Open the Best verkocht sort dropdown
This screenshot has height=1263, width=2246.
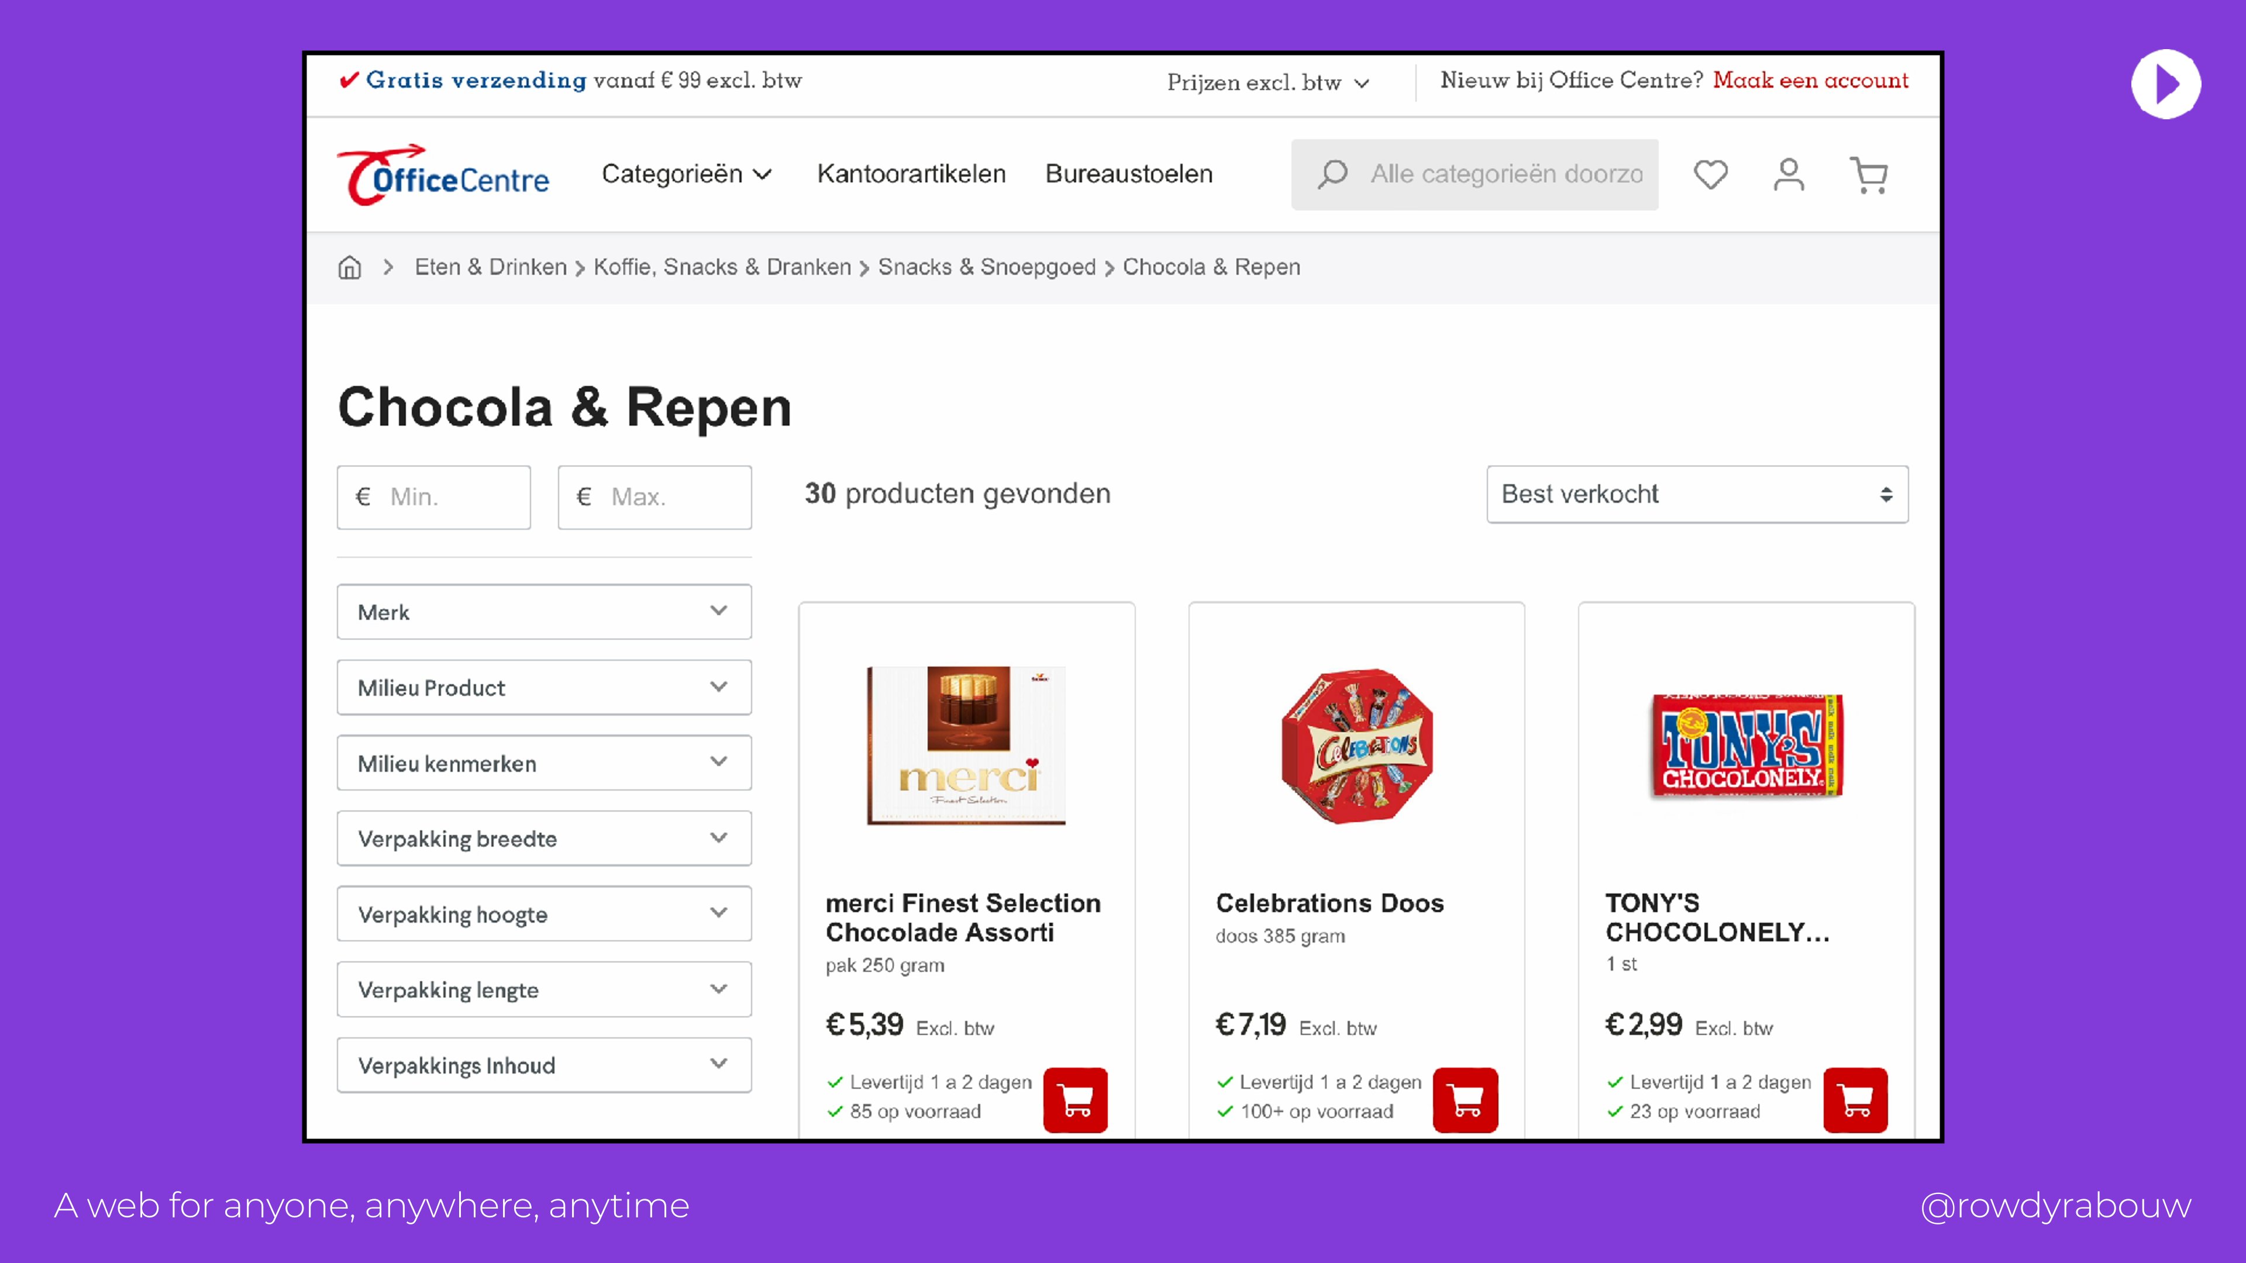tap(1697, 494)
